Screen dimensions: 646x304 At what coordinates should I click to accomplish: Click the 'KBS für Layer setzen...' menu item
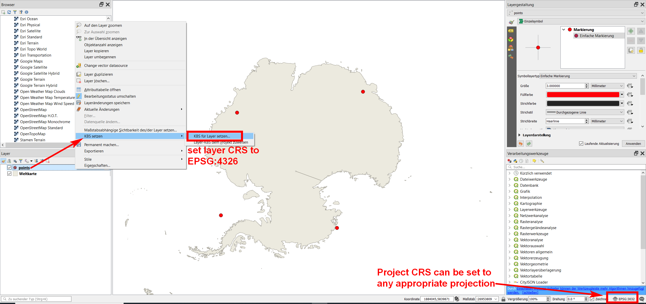point(212,136)
